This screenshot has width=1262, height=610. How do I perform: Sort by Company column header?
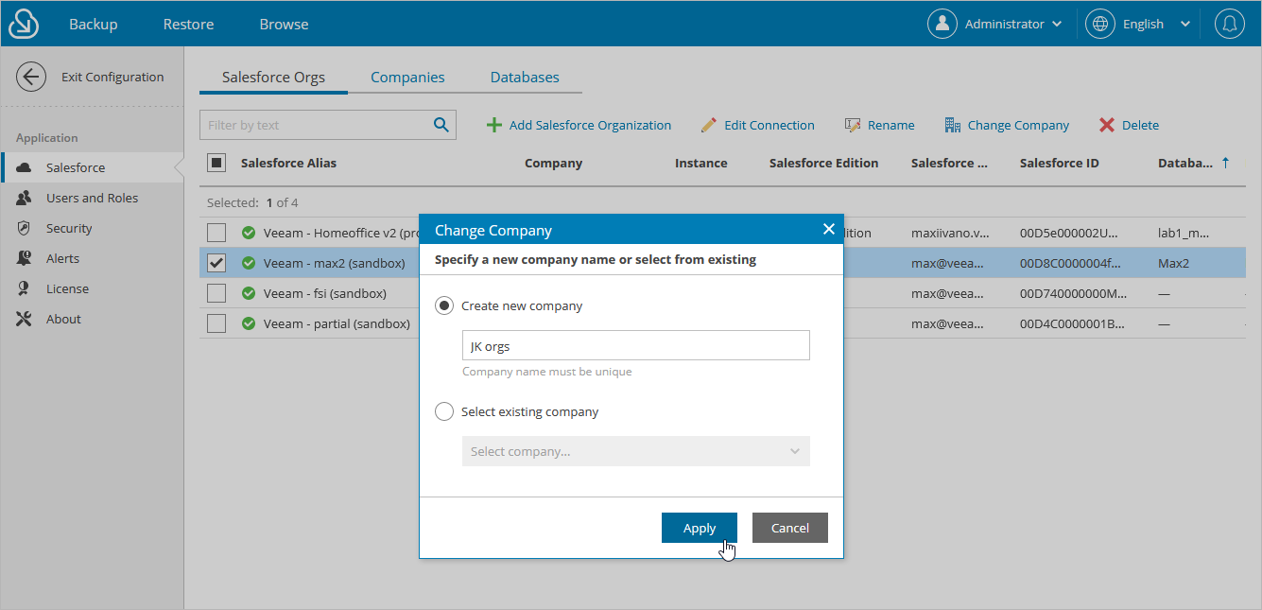553,163
